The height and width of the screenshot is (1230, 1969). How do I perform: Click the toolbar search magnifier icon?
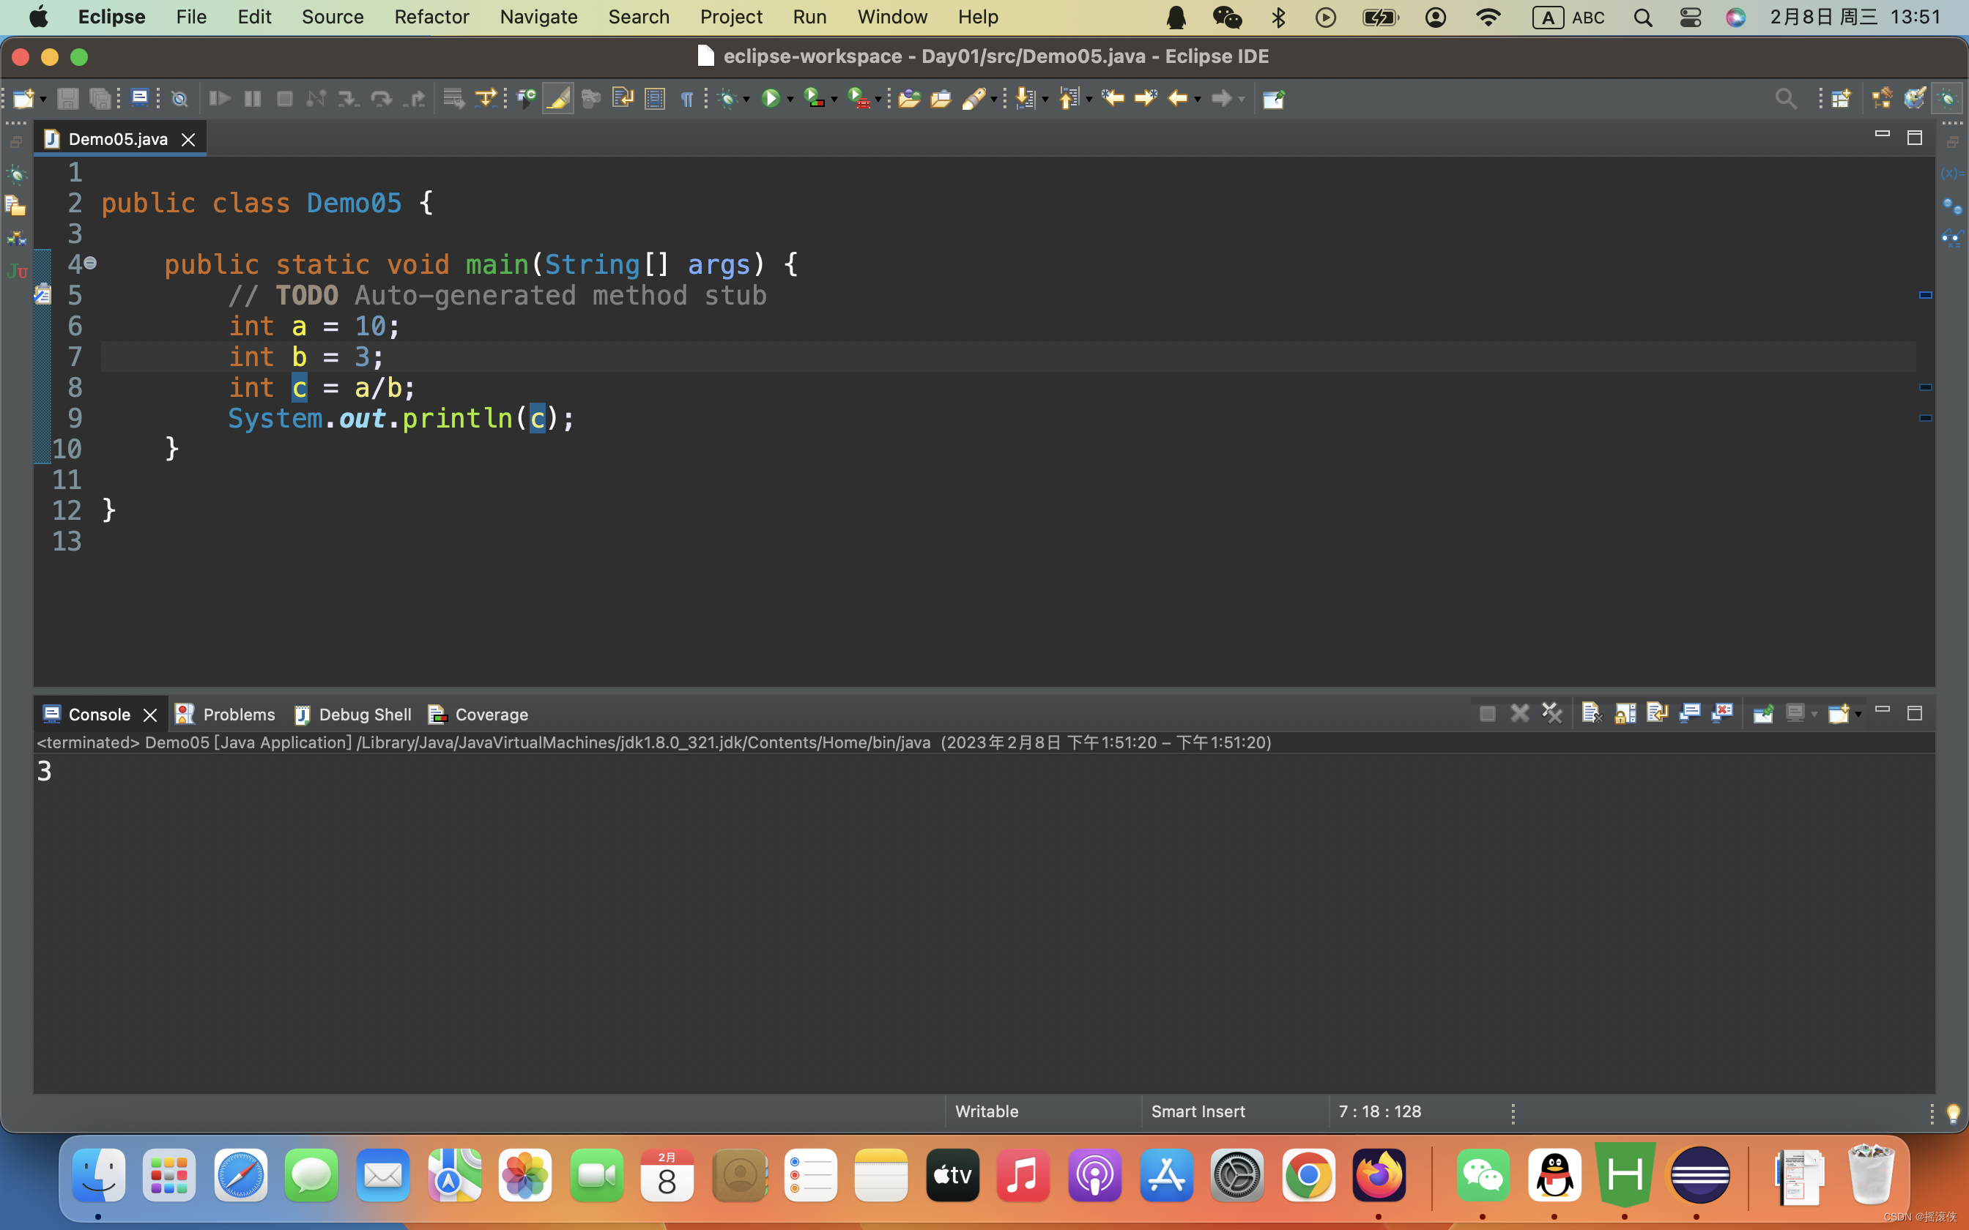pos(1786,98)
